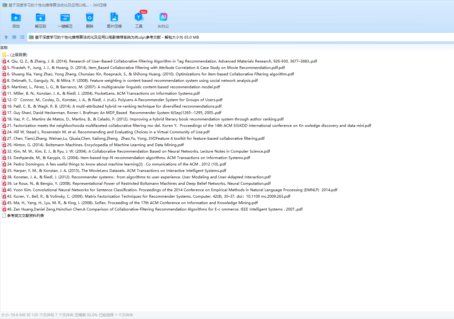Select the Pirasteh, Jung & Hwang PDF

pyautogui.click(x=146, y=68)
